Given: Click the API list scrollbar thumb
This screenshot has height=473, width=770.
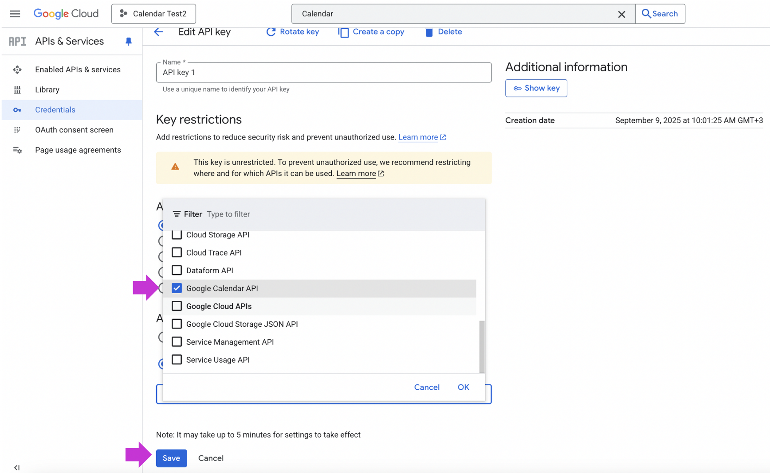Looking at the screenshot, I should 482,347.
